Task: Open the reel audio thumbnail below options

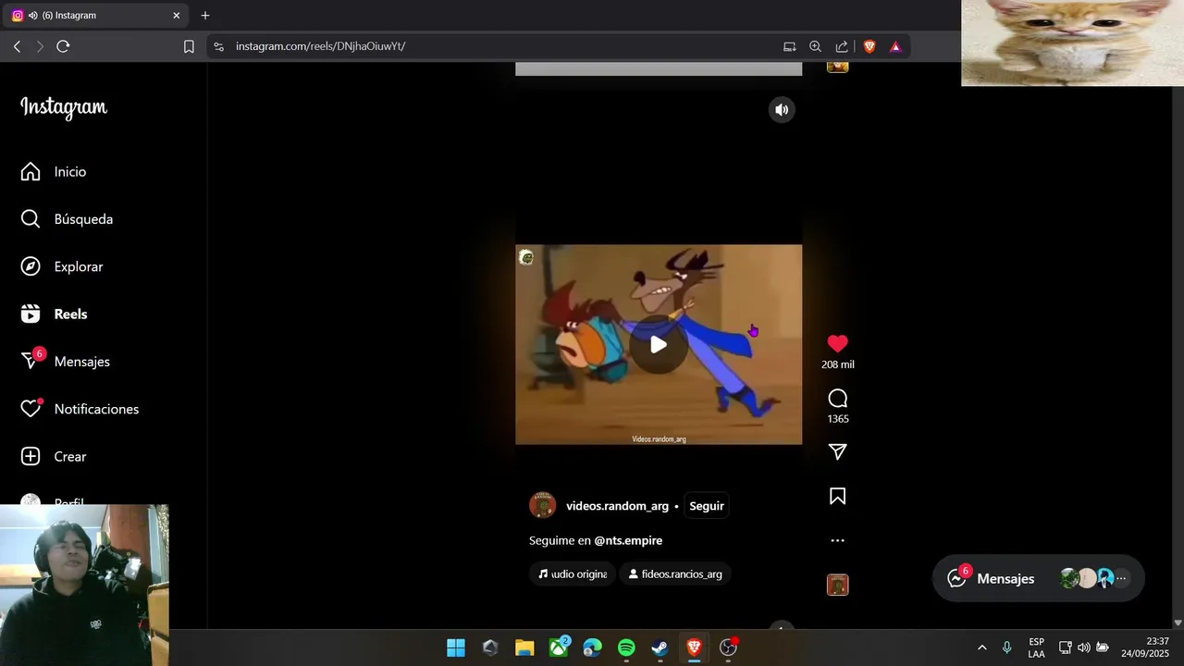Action: 837,585
